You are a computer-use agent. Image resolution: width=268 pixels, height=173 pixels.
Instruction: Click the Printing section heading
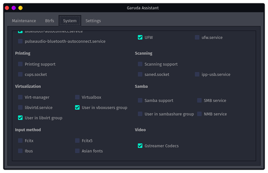coord(23,53)
